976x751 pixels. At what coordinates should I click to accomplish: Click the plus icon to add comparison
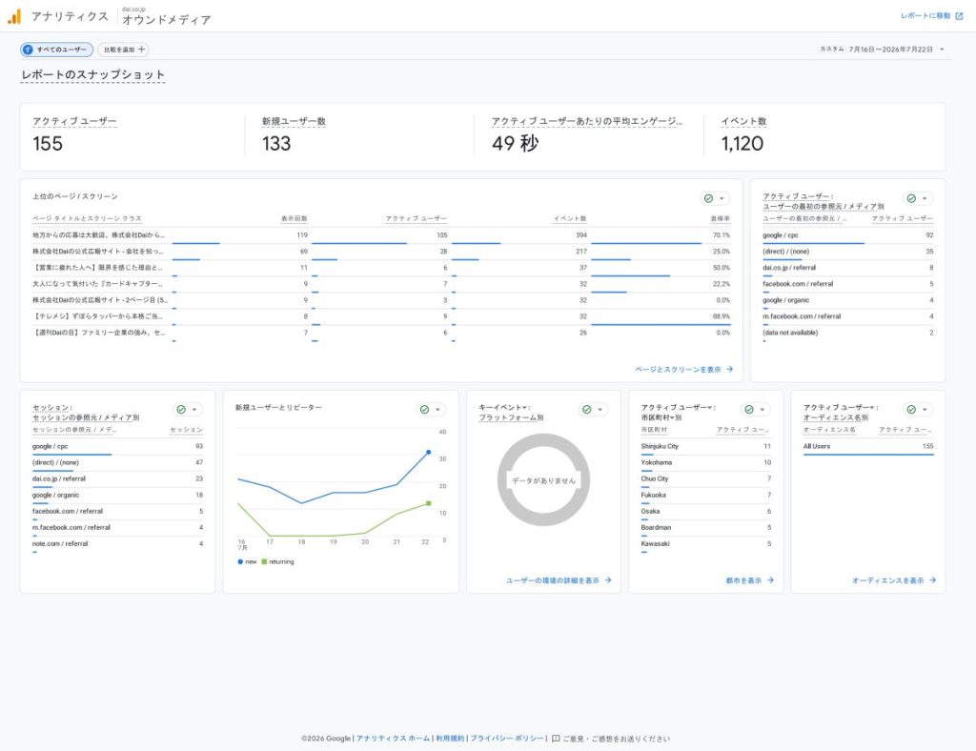[x=141, y=50]
